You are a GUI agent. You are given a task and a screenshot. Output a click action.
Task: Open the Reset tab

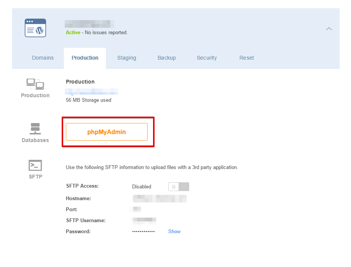pyautogui.click(x=246, y=58)
